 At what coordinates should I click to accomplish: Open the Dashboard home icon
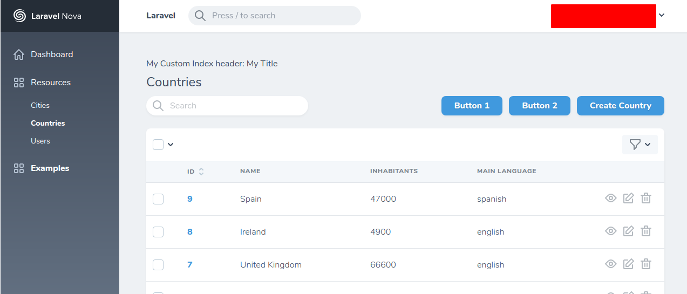tap(19, 54)
